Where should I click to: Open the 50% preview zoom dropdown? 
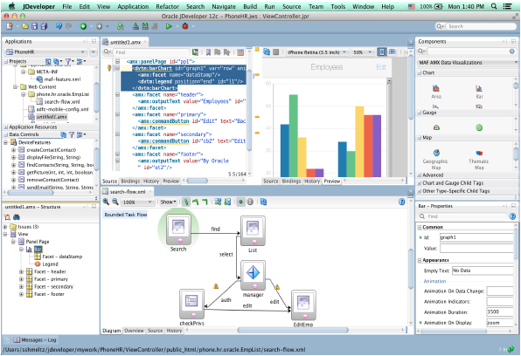(x=362, y=52)
